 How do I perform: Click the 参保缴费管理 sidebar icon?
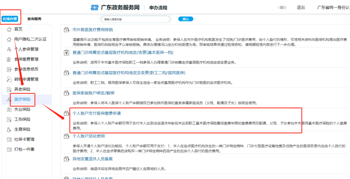point(9,59)
